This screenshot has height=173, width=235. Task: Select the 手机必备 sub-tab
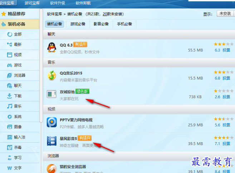pyautogui.click(x=124, y=24)
